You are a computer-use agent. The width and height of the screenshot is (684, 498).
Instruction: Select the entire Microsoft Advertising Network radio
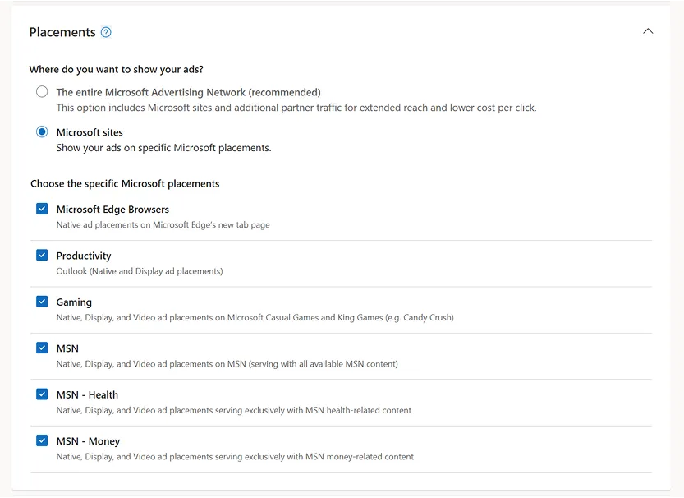(42, 92)
